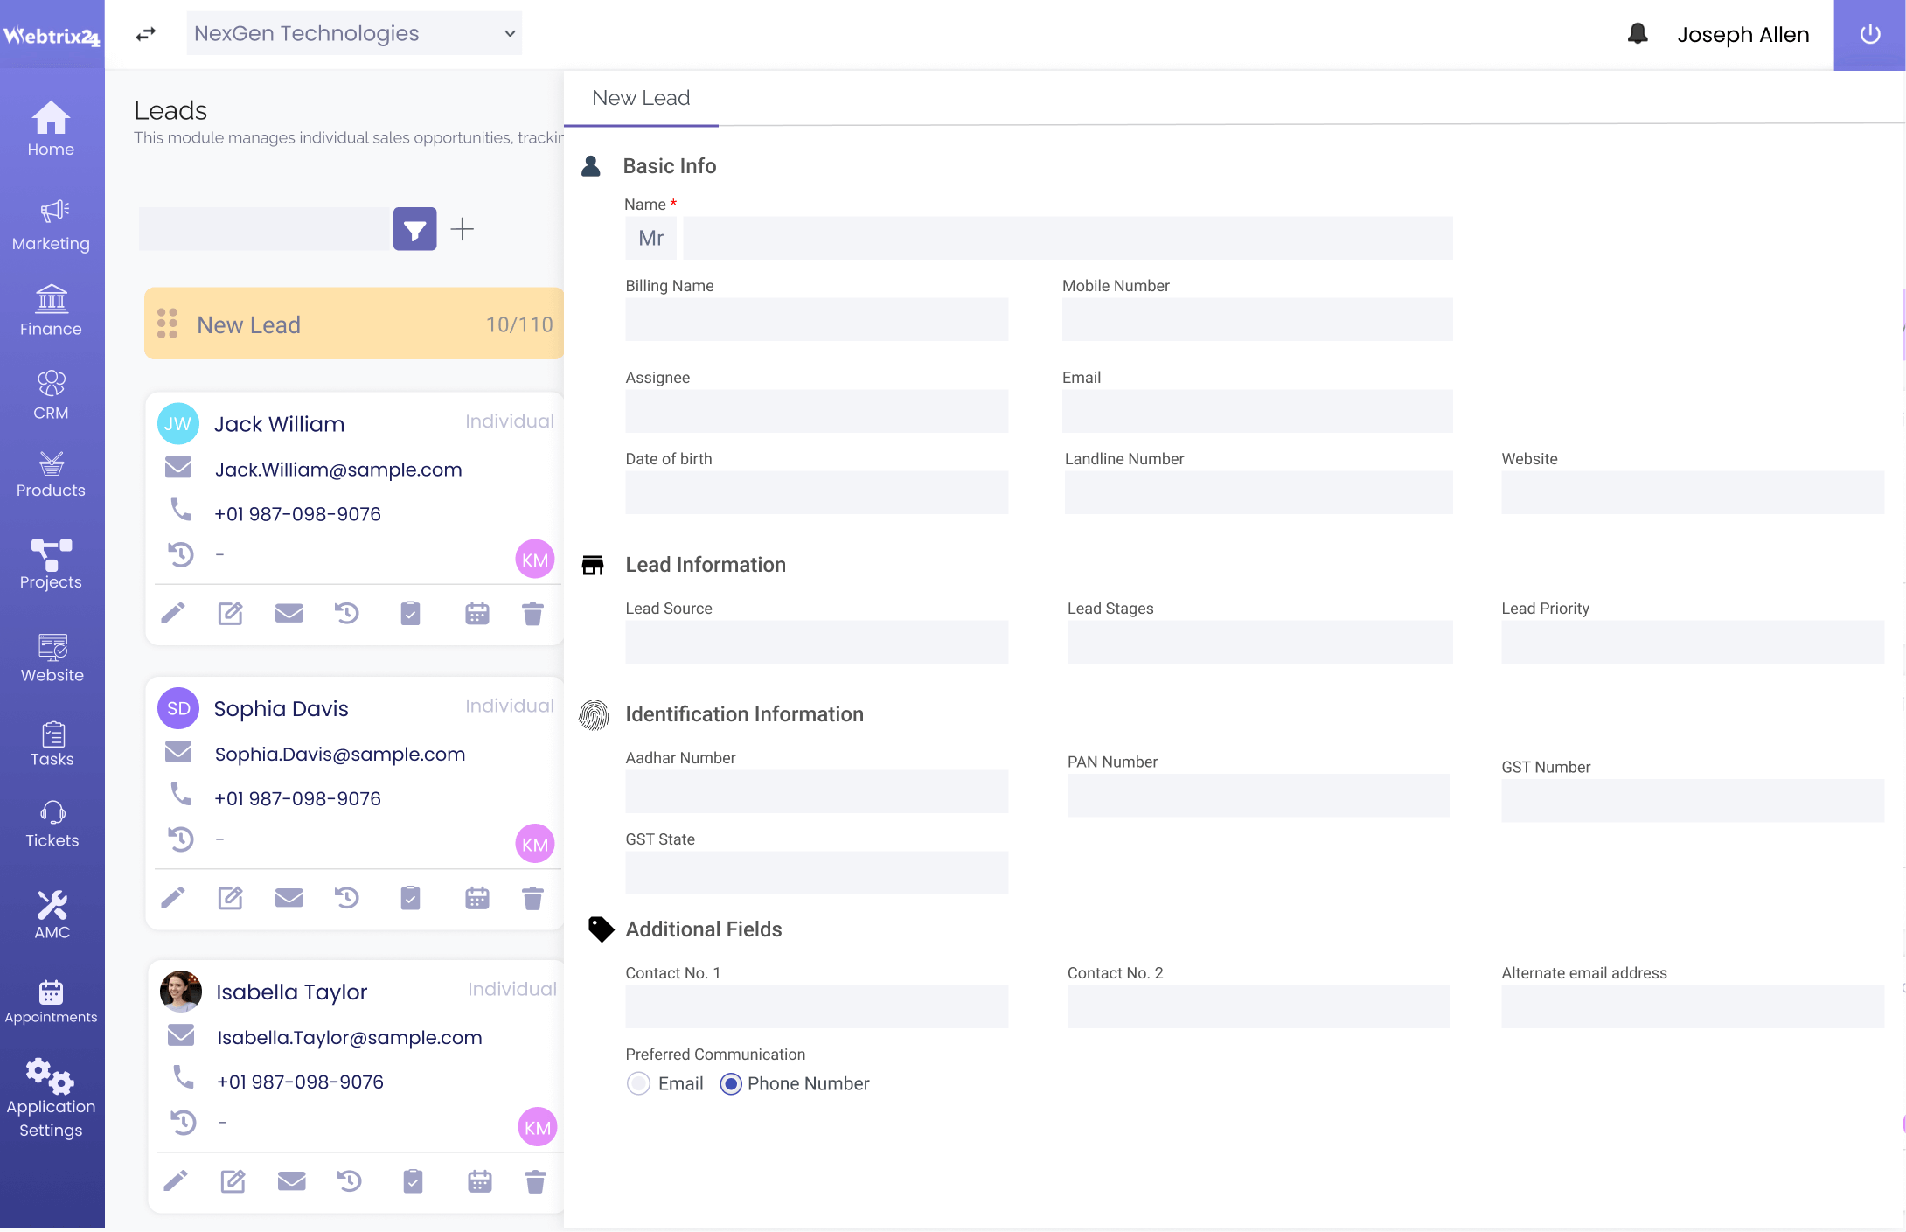The height and width of the screenshot is (1232, 1906).
Task: Toggle the filter icon in Leads list
Action: point(414,229)
